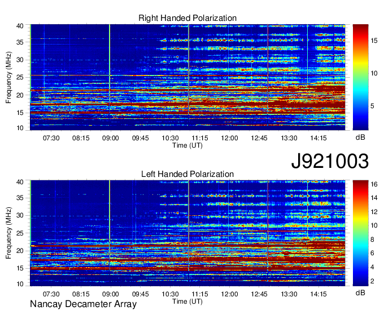Click 30 MHz tick on right-handed plot
The height and width of the screenshot is (311, 384).
click(20, 60)
